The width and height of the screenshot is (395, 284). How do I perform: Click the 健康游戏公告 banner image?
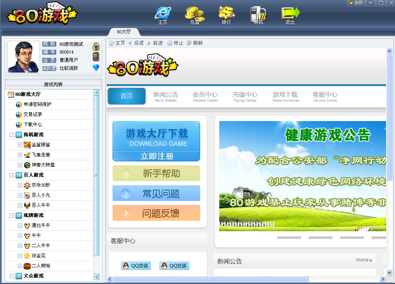[x=303, y=176]
